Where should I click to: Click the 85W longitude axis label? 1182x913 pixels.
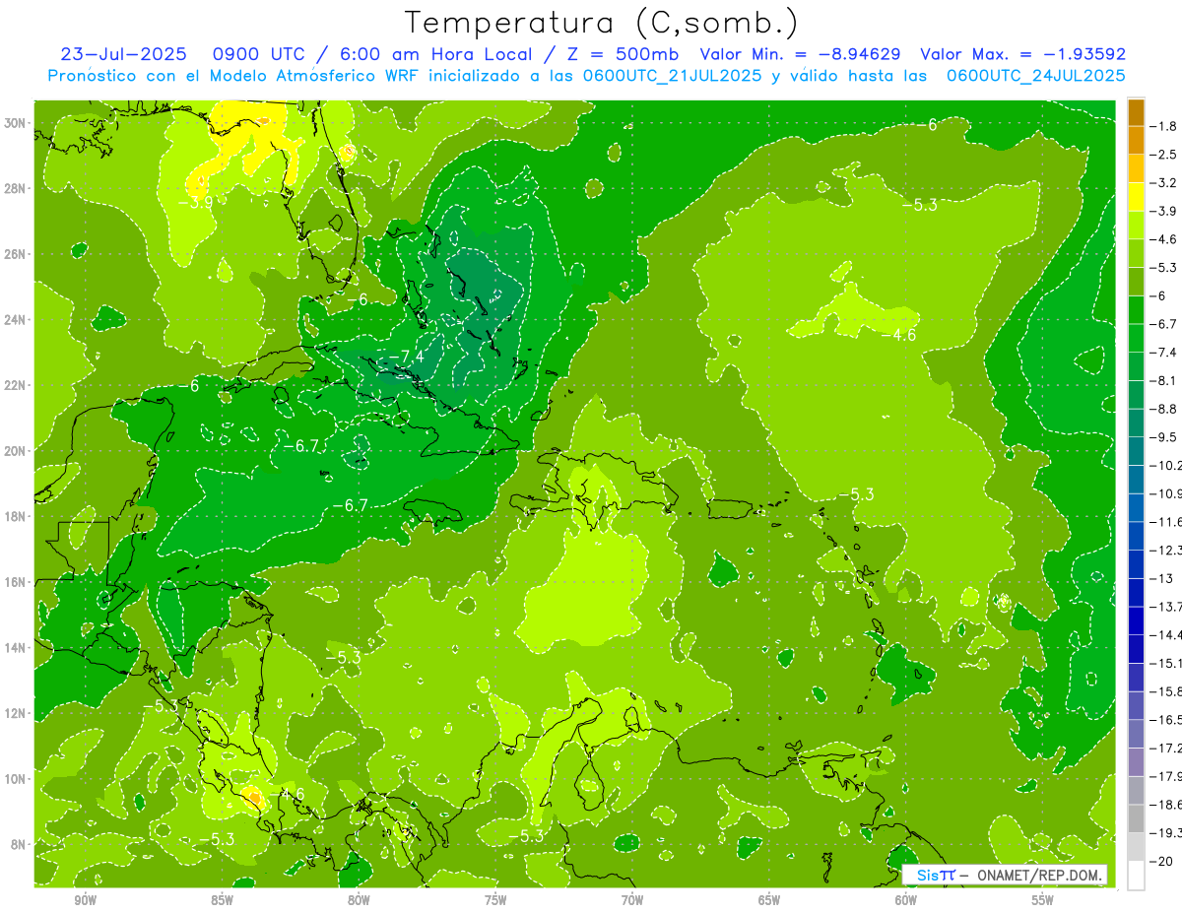click(222, 900)
